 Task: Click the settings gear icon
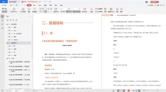(161, 5)
